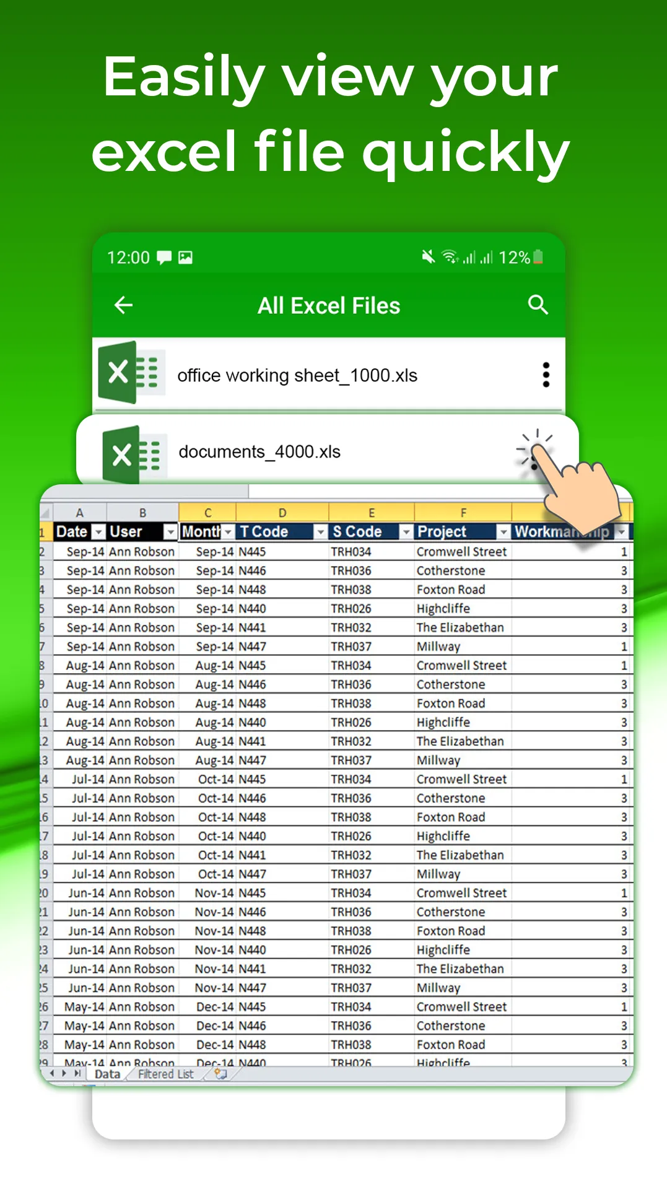667x1189 pixels.
Task: Select Cotherstone cell in row 9
Action: (x=463, y=684)
